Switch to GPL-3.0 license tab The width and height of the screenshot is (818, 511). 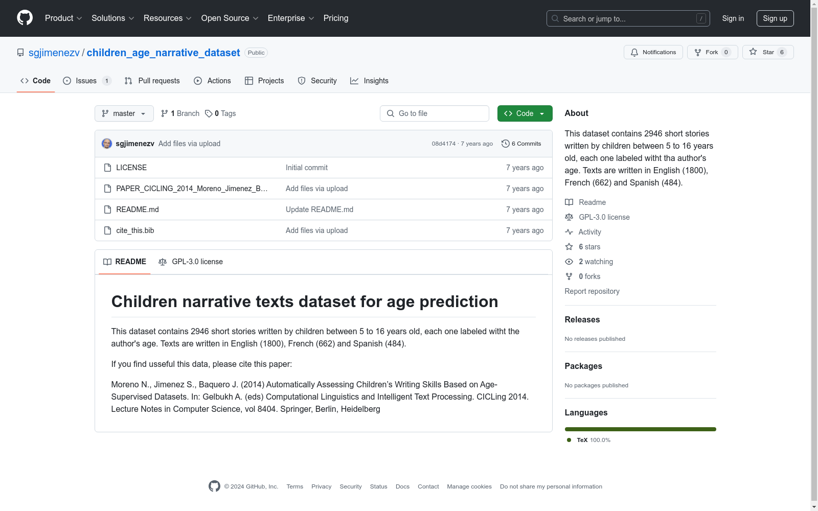[x=191, y=262]
